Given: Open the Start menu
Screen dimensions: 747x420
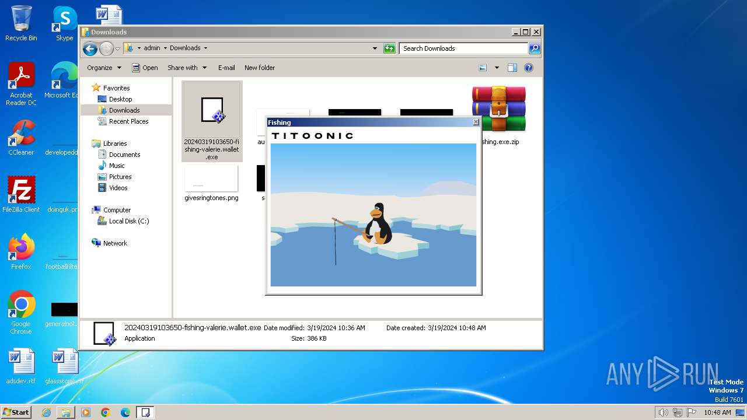Looking at the screenshot, I should (16, 412).
